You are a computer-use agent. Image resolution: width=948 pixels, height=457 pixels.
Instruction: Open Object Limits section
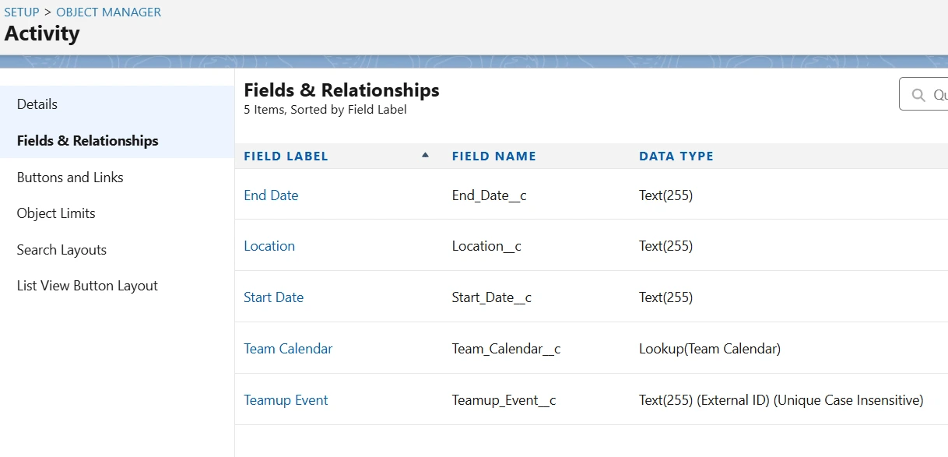coord(56,213)
